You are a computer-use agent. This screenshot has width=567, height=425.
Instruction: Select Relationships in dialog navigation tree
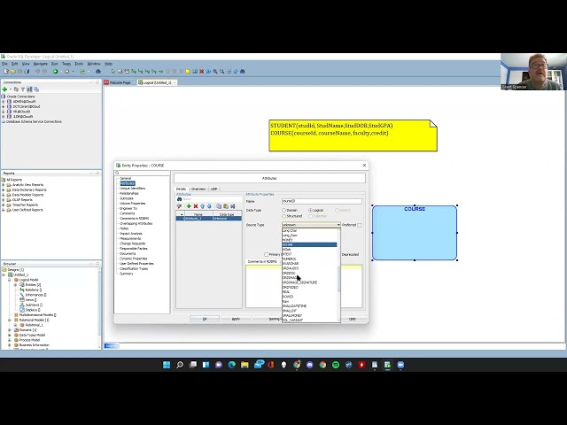coord(129,193)
